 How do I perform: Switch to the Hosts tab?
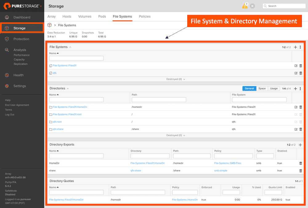(x=67, y=17)
